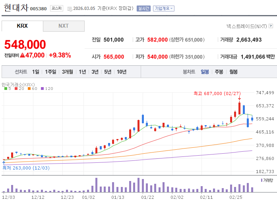Click the high price 582,000
The image size is (277, 202).
click(157, 40)
